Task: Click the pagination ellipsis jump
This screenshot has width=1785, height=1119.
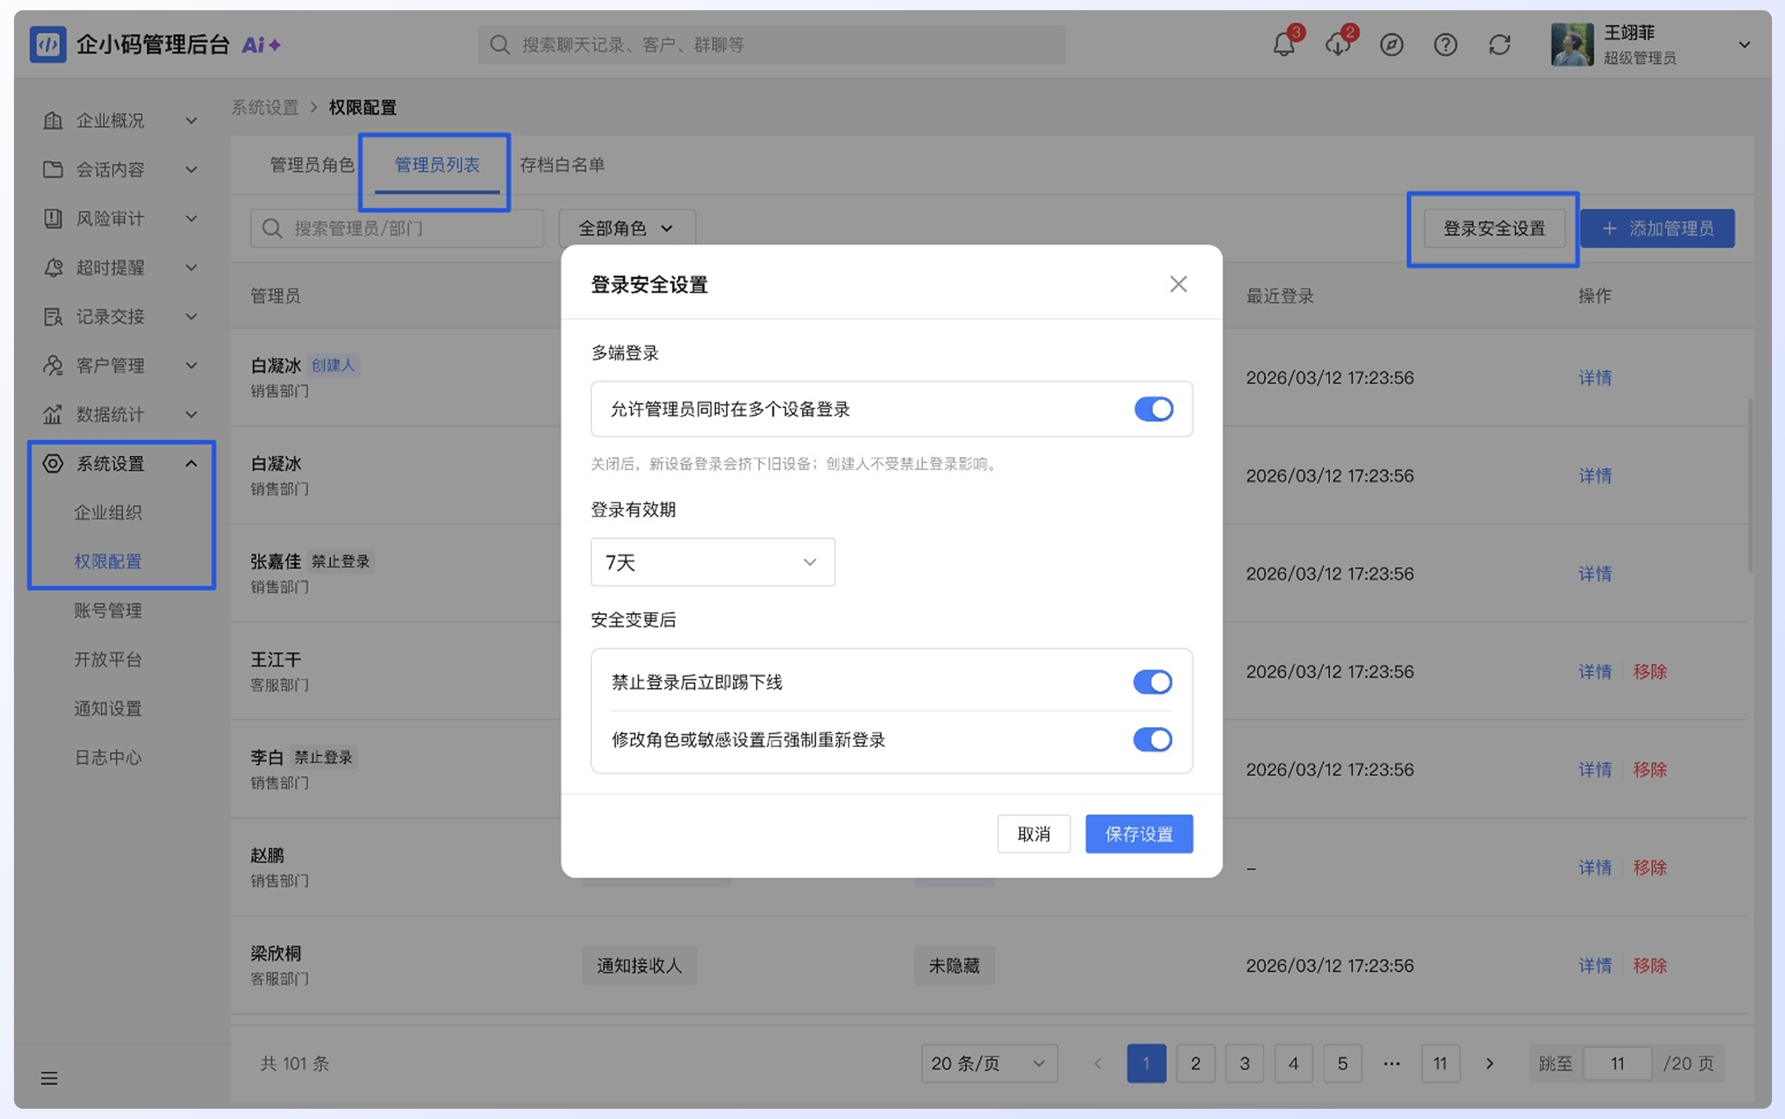Action: (1392, 1064)
